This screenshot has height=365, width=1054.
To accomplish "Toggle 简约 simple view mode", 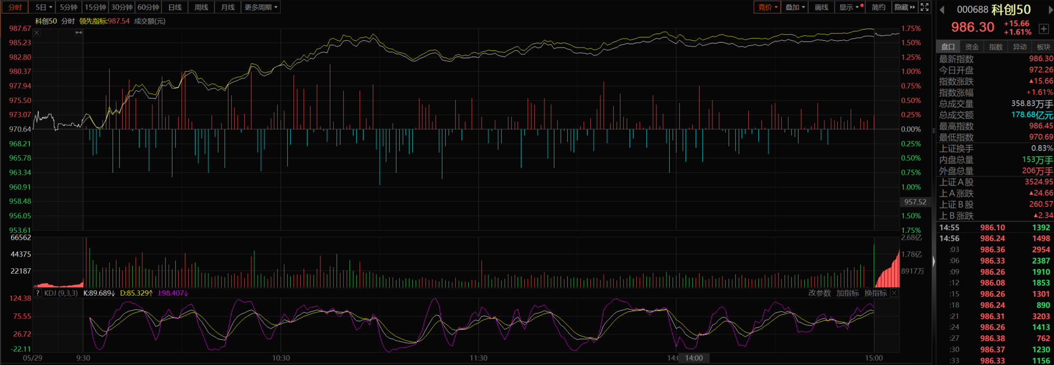I will click(x=878, y=7).
